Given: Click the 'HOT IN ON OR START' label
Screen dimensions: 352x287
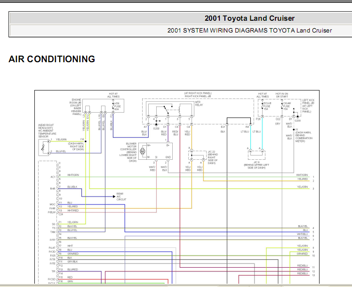Looking at the screenshot, I should point(282,95).
